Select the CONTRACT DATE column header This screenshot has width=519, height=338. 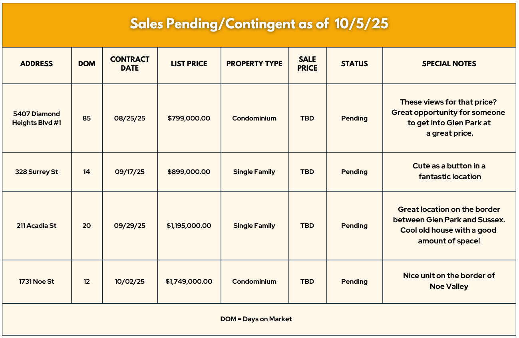pyautogui.click(x=130, y=63)
